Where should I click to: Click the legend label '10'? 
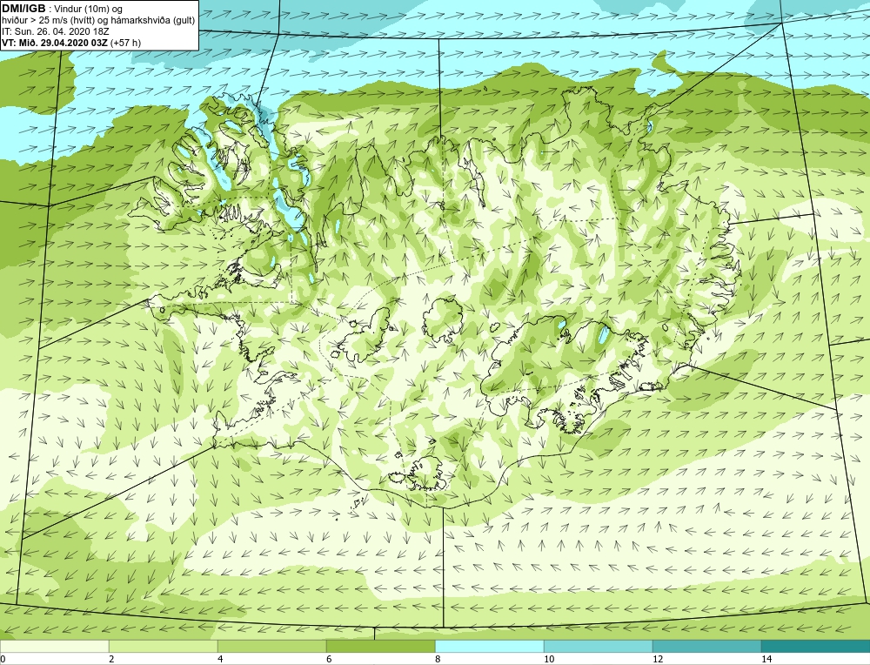(549, 659)
